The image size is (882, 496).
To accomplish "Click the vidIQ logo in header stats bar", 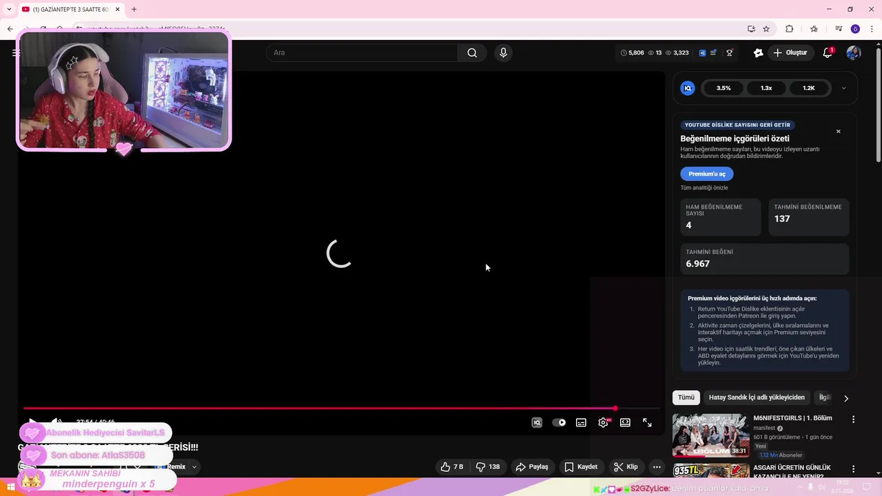I will coord(702,53).
